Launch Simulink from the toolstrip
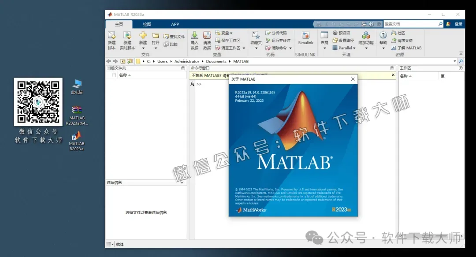Screen dimensions: 476x257 (x=305, y=38)
